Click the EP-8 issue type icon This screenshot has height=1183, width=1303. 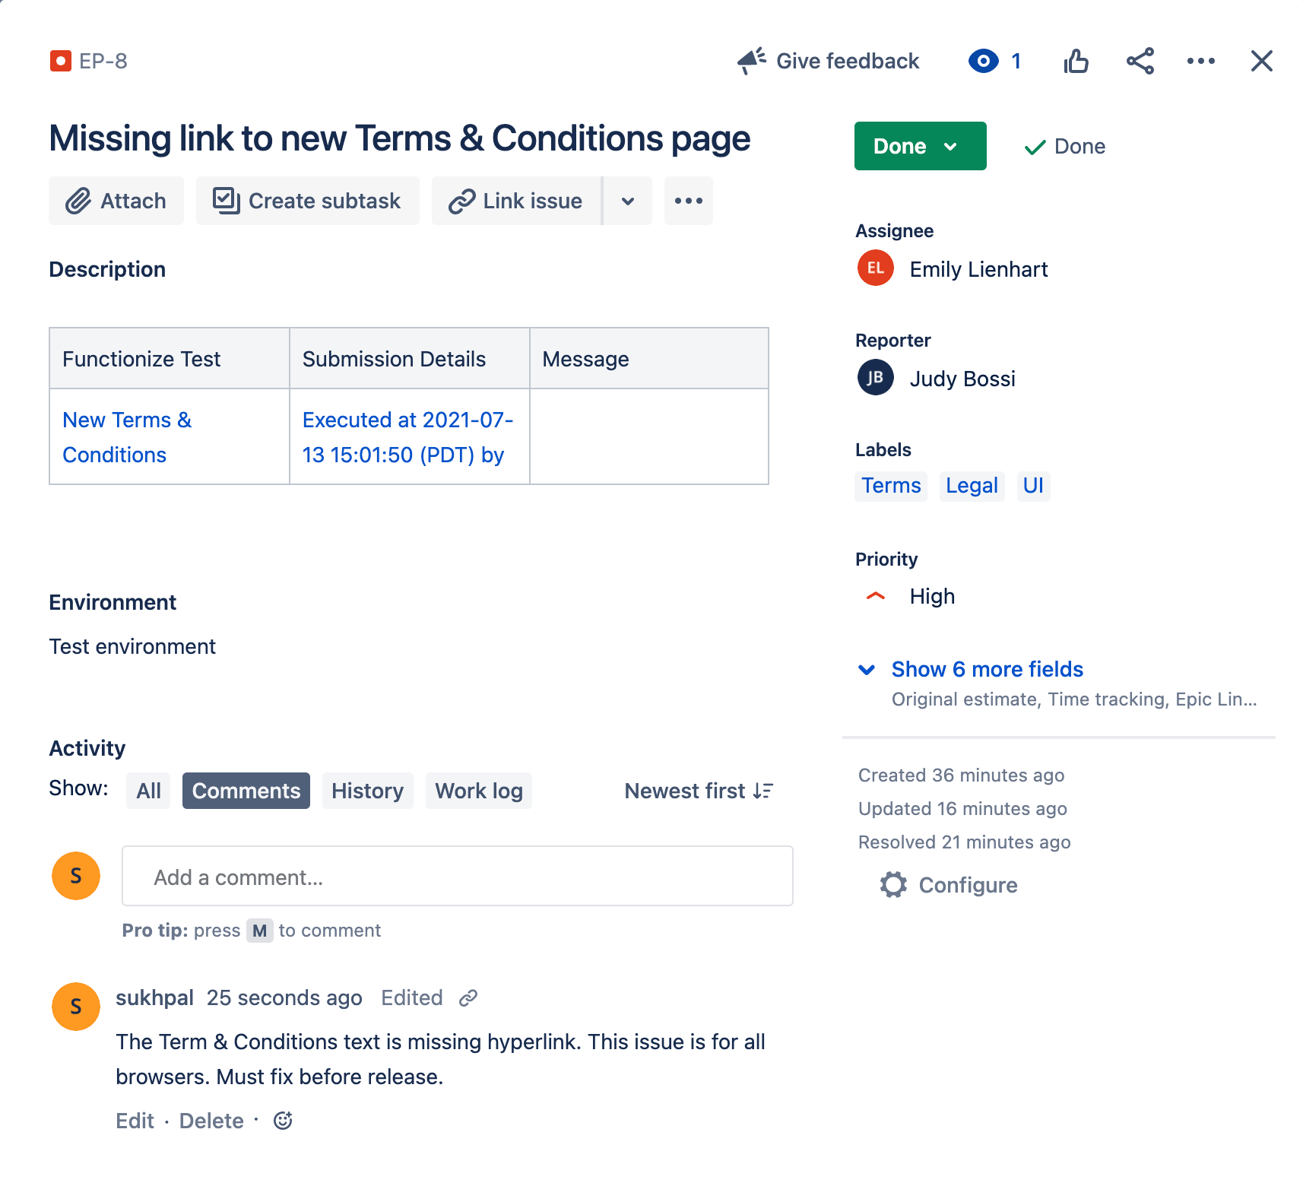62,61
